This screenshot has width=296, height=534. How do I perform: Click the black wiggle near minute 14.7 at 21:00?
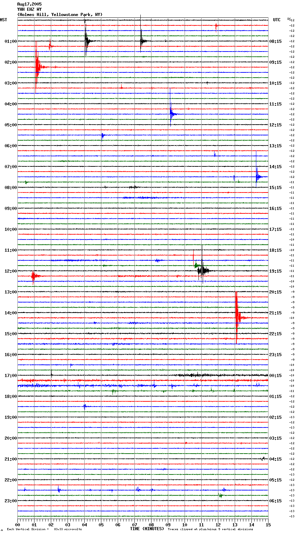pyautogui.click(x=263, y=459)
